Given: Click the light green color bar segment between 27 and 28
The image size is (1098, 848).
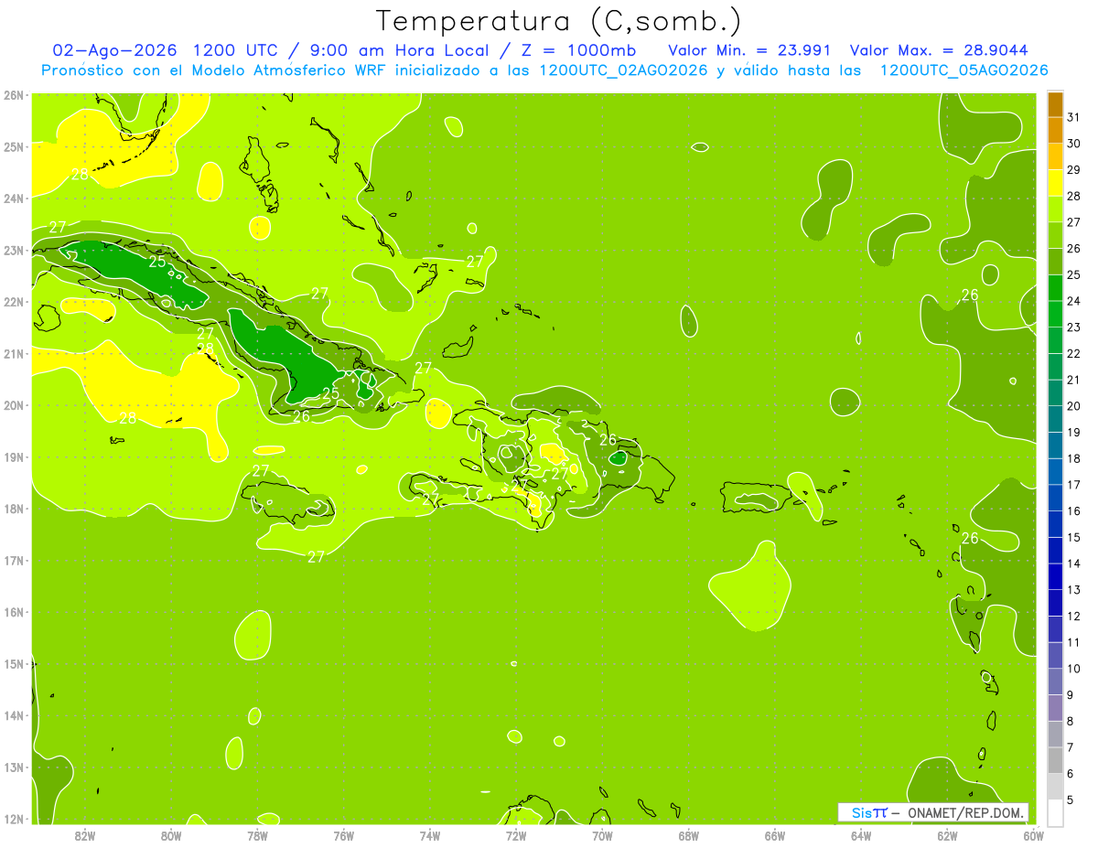Looking at the screenshot, I should coord(1055,209).
